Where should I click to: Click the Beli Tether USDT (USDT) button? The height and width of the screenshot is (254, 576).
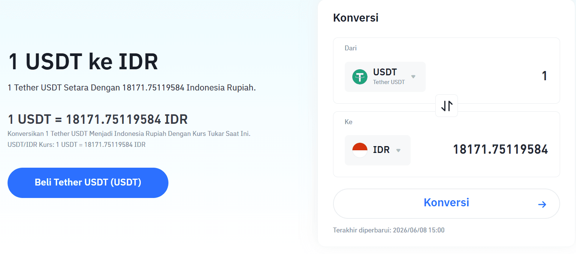coord(88,182)
